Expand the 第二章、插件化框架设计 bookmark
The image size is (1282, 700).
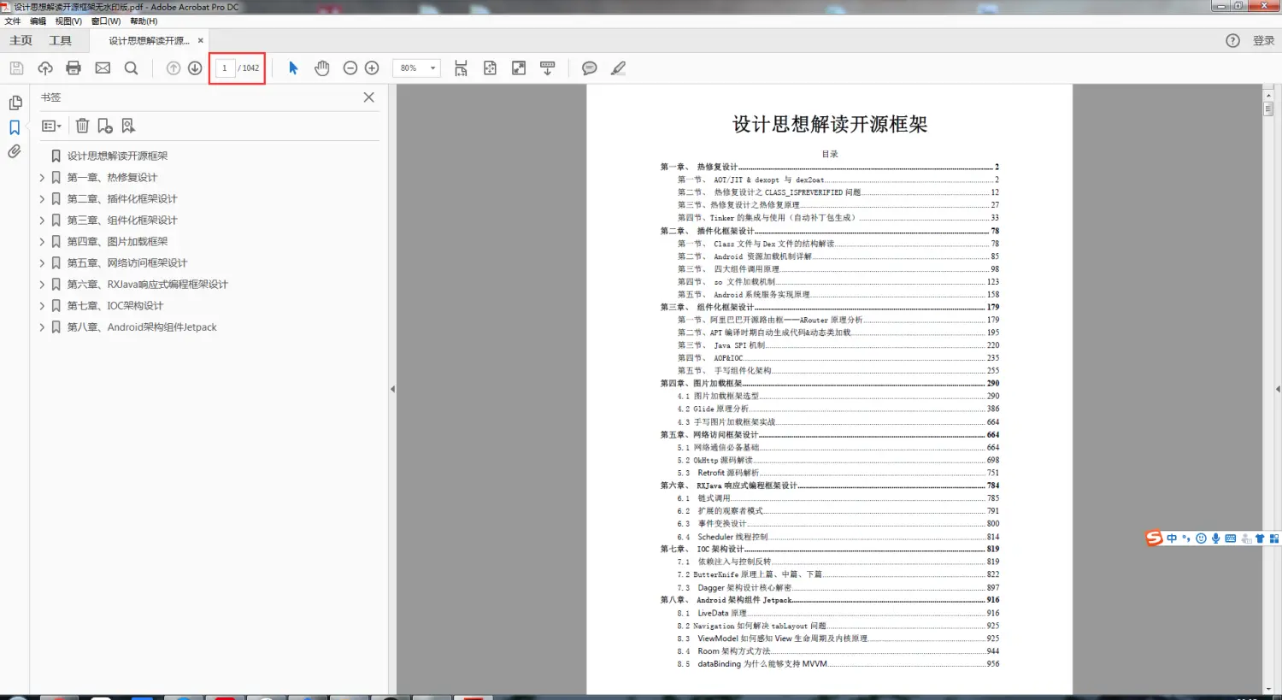42,198
